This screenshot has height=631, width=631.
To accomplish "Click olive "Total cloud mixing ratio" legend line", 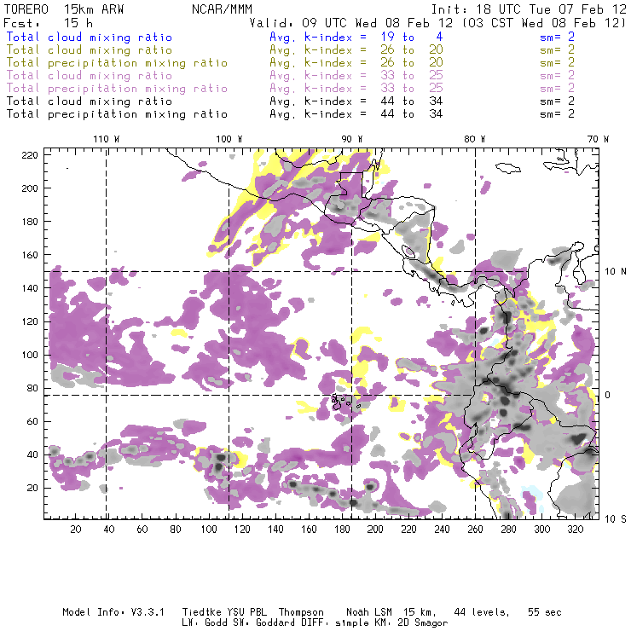I will click(x=90, y=50).
